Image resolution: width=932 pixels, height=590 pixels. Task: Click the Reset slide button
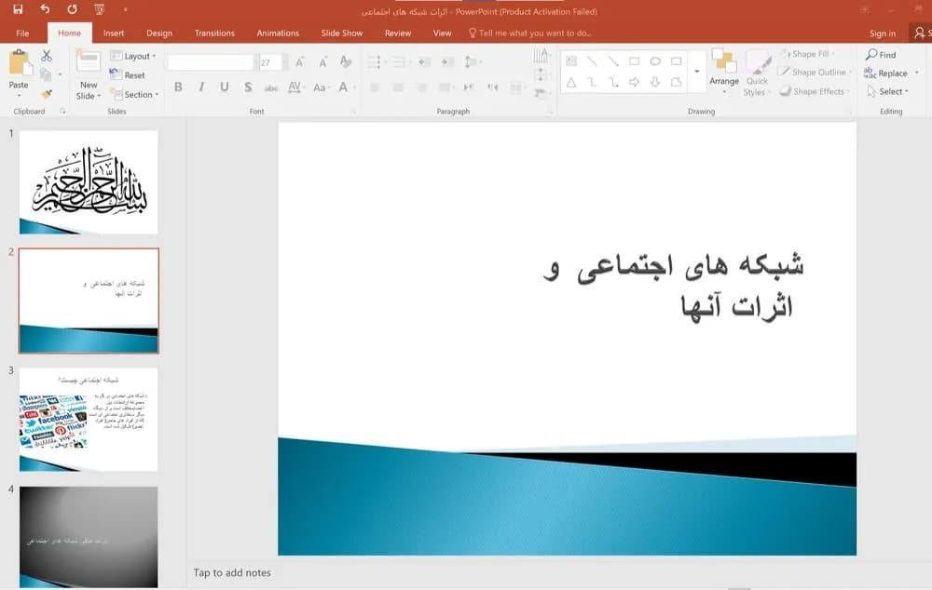click(128, 75)
